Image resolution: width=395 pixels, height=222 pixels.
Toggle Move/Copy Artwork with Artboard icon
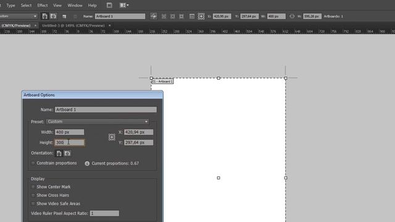click(154, 17)
